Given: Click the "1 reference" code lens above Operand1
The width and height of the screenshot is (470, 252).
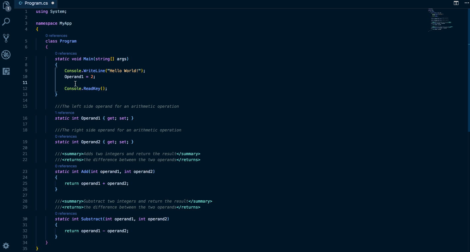Looking at the screenshot, I should click(65, 113).
